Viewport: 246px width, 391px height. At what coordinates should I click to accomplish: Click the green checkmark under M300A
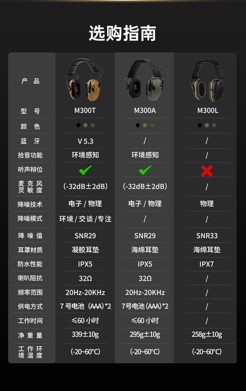click(145, 170)
